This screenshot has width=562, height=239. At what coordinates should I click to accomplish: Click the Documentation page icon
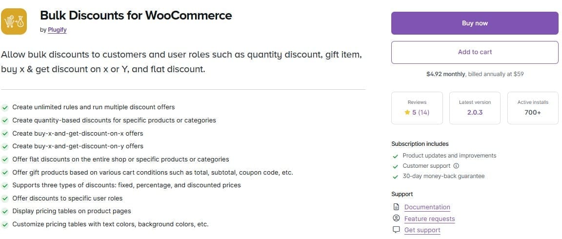pos(396,207)
